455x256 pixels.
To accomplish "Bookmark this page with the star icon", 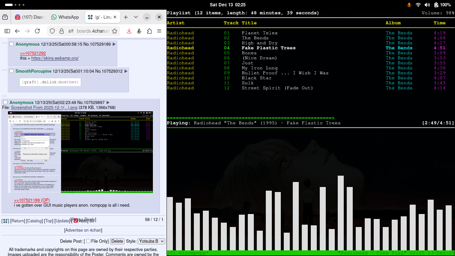I will [x=115, y=31].
